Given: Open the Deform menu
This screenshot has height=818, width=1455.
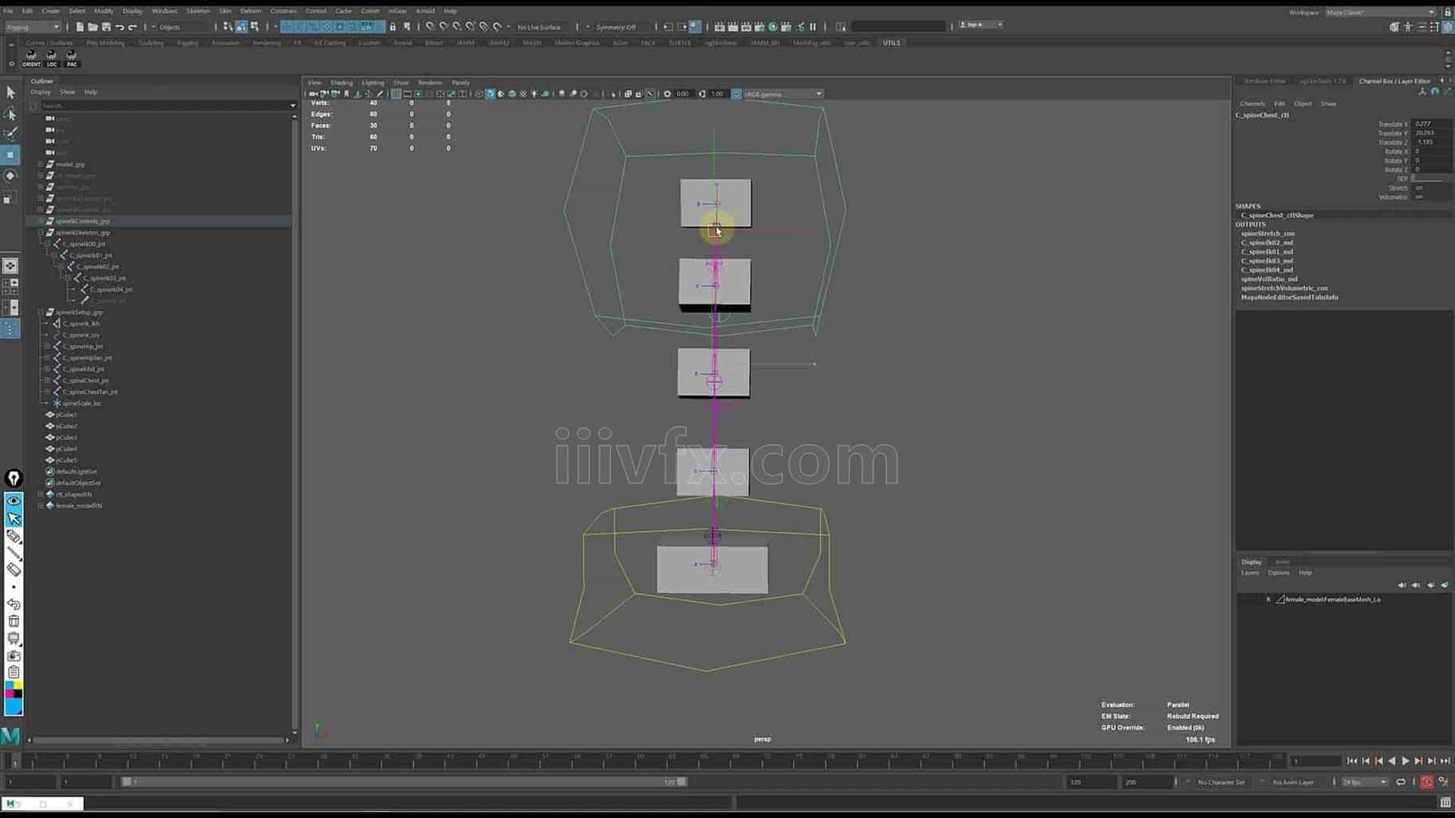Looking at the screenshot, I should 250,11.
